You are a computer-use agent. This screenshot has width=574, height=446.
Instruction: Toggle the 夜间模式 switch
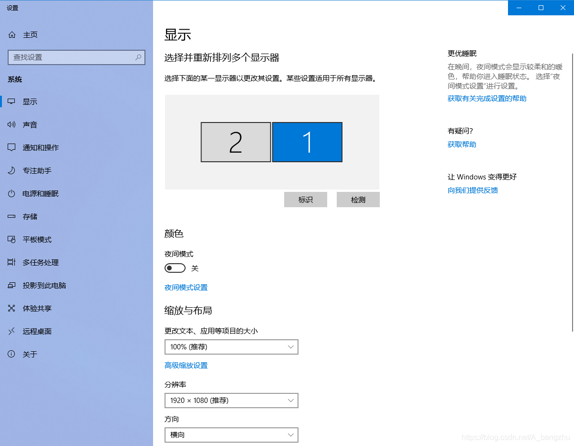click(x=175, y=268)
